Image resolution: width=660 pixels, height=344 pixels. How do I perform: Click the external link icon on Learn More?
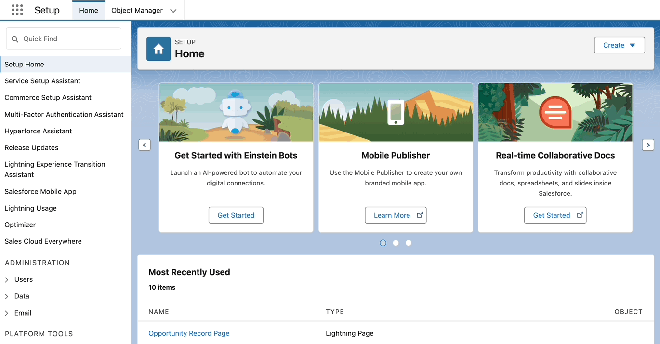[420, 215]
